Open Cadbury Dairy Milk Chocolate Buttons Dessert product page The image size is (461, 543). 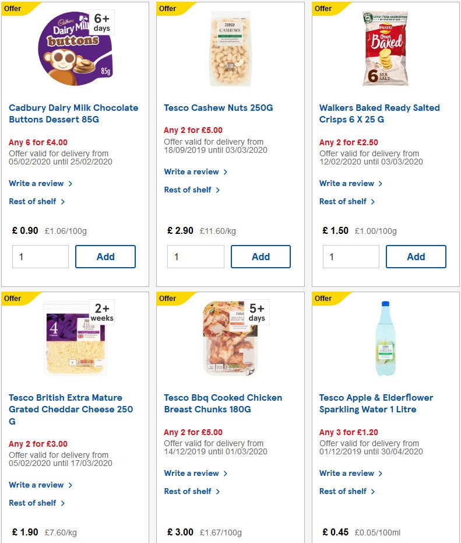click(73, 113)
